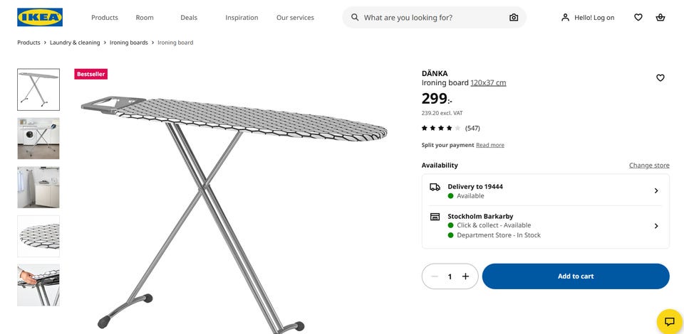
Task: Click the Hello! Log on profile icon
Action: coord(565,18)
